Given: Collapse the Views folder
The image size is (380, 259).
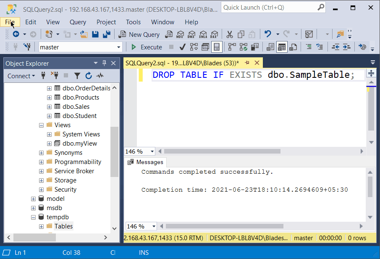Looking at the screenshot, I should (x=41, y=125).
